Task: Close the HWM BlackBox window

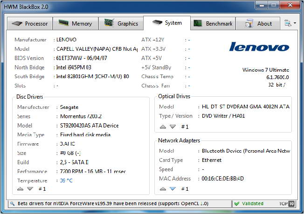Action: [290, 5]
